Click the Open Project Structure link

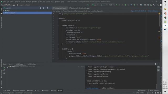coord(139,11)
